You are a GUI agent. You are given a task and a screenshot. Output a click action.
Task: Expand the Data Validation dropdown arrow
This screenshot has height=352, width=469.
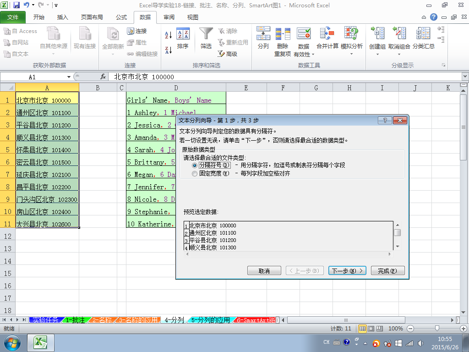313,55
